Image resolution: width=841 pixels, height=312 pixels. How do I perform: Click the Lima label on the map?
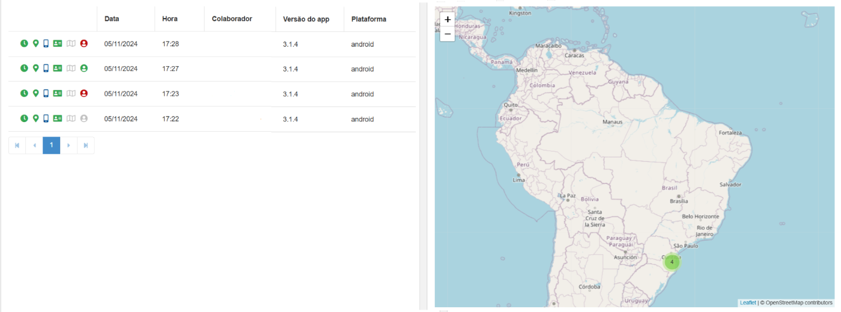coord(518,180)
